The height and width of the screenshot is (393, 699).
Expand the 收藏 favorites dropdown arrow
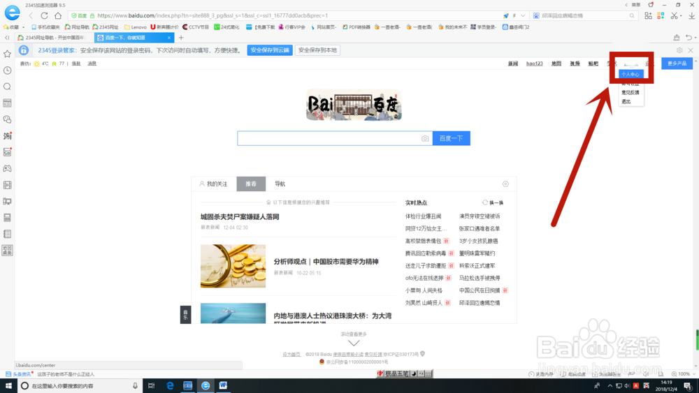click(24, 27)
